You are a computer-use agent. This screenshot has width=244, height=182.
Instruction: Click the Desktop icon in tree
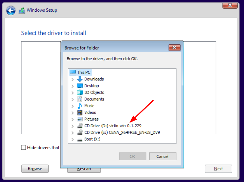(80, 86)
